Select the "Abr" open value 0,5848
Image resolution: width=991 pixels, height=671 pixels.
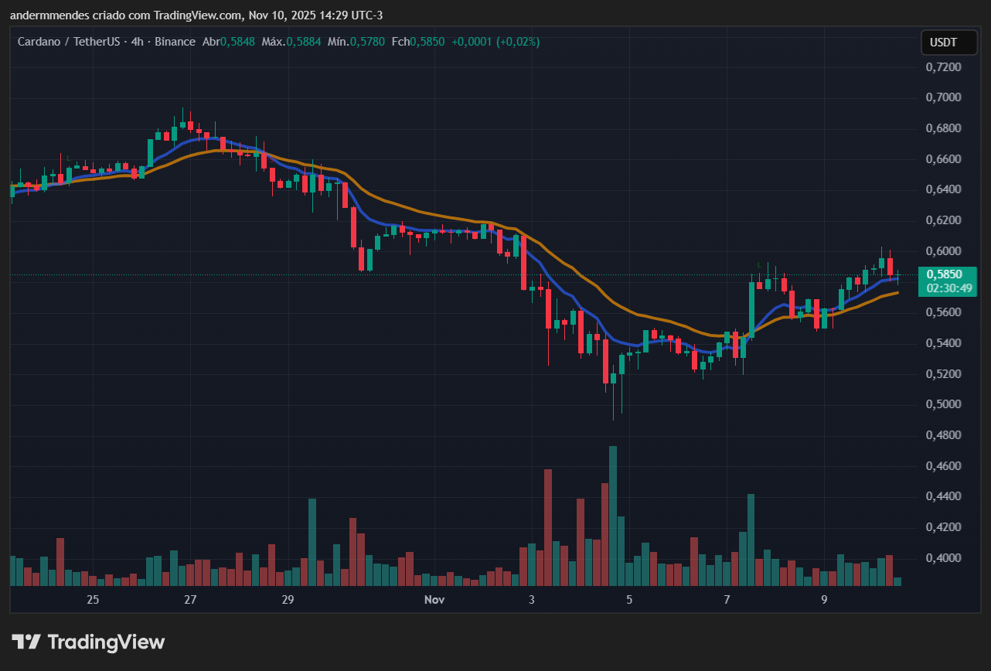coord(237,42)
